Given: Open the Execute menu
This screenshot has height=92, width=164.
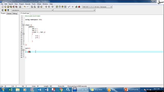Looking at the screenshot, I should [x=28, y=4].
